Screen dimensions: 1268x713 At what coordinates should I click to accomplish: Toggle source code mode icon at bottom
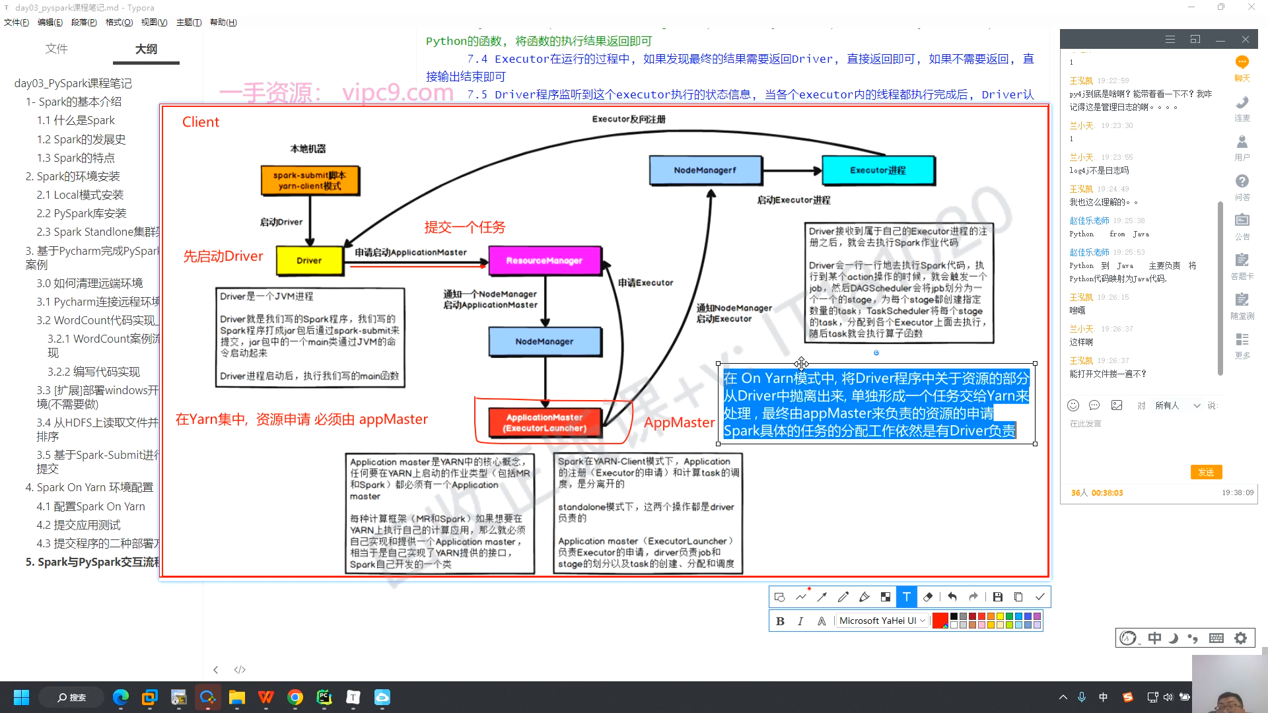(240, 669)
